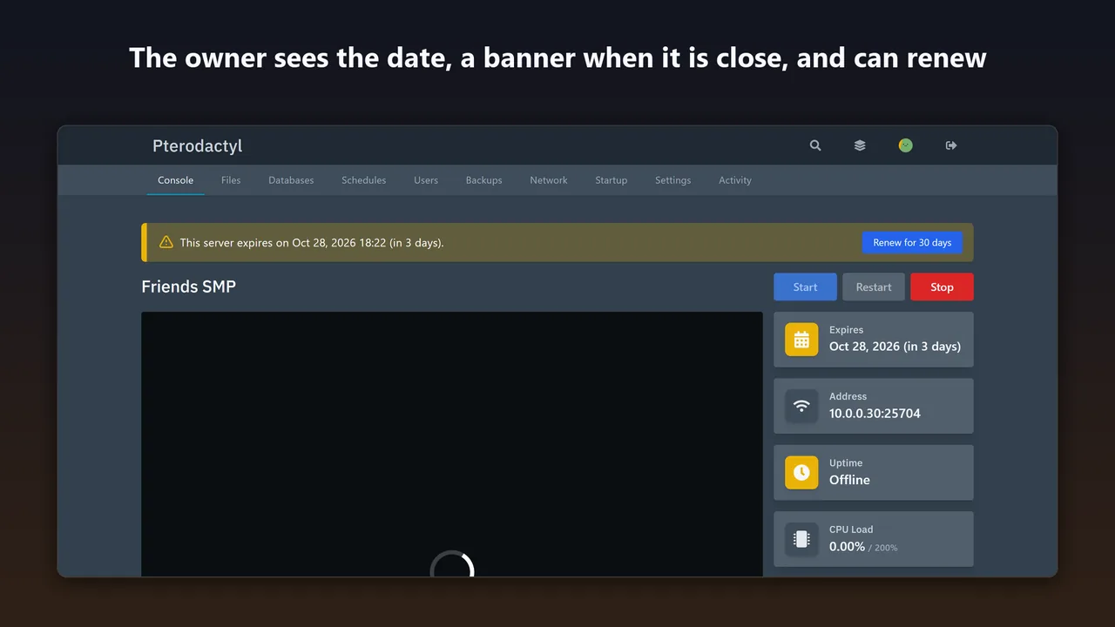Click Renew for 30 days button
This screenshot has width=1115, height=627.
pyautogui.click(x=912, y=242)
